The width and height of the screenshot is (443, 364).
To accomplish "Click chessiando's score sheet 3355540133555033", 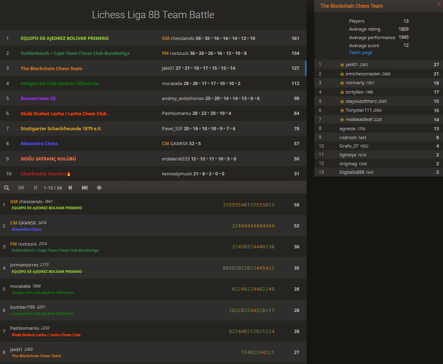I will [x=249, y=205].
